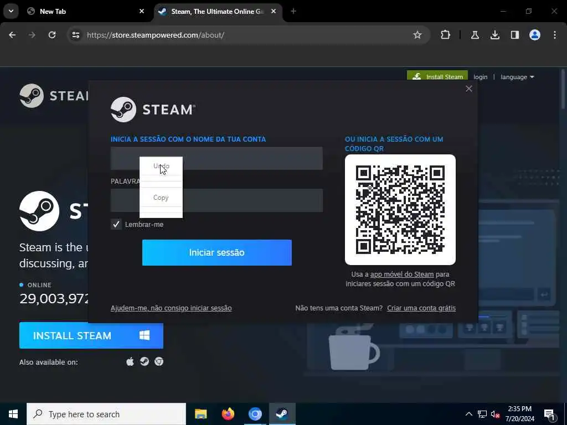Open the Downloads icon in toolbar
This screenshot has height=425, width=567.
(494, 35)
